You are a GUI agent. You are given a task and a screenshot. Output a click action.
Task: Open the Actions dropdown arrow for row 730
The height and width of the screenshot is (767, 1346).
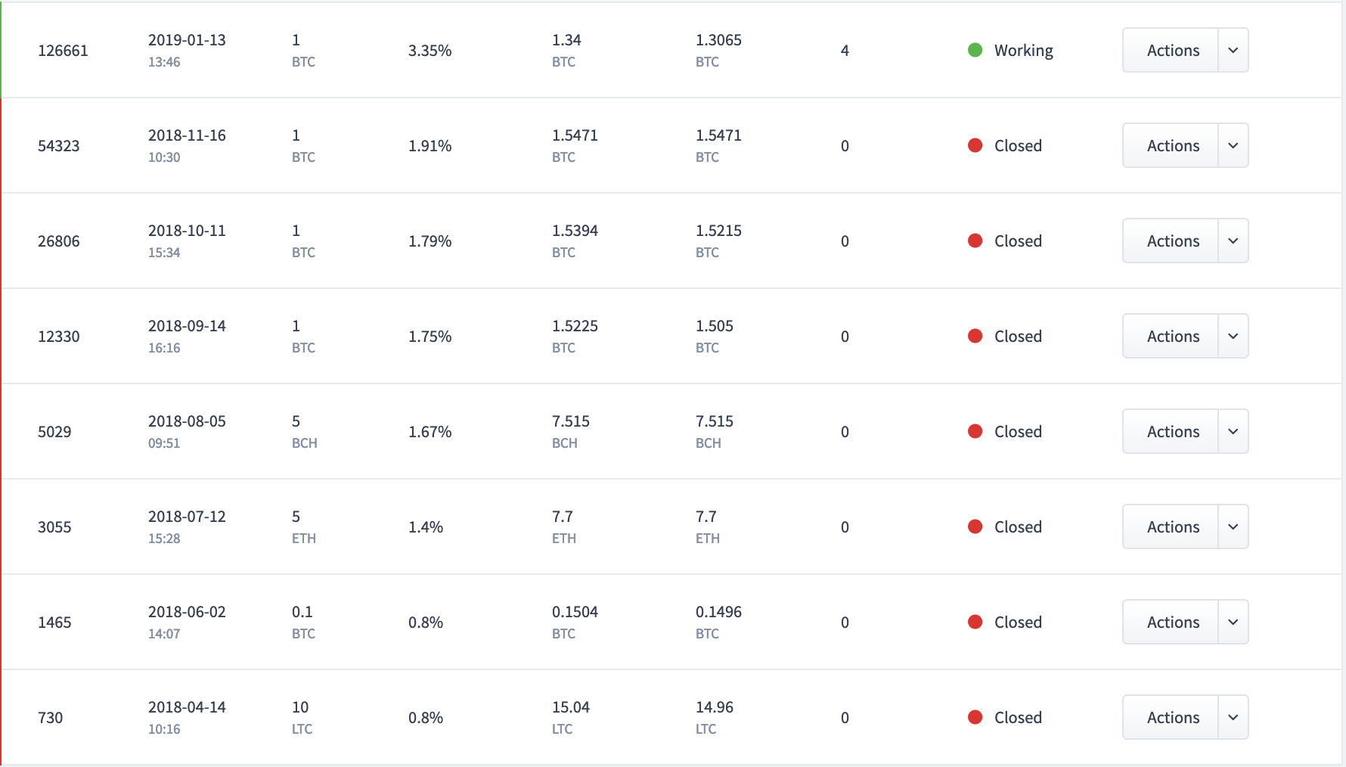click(x=1233, y=717)
